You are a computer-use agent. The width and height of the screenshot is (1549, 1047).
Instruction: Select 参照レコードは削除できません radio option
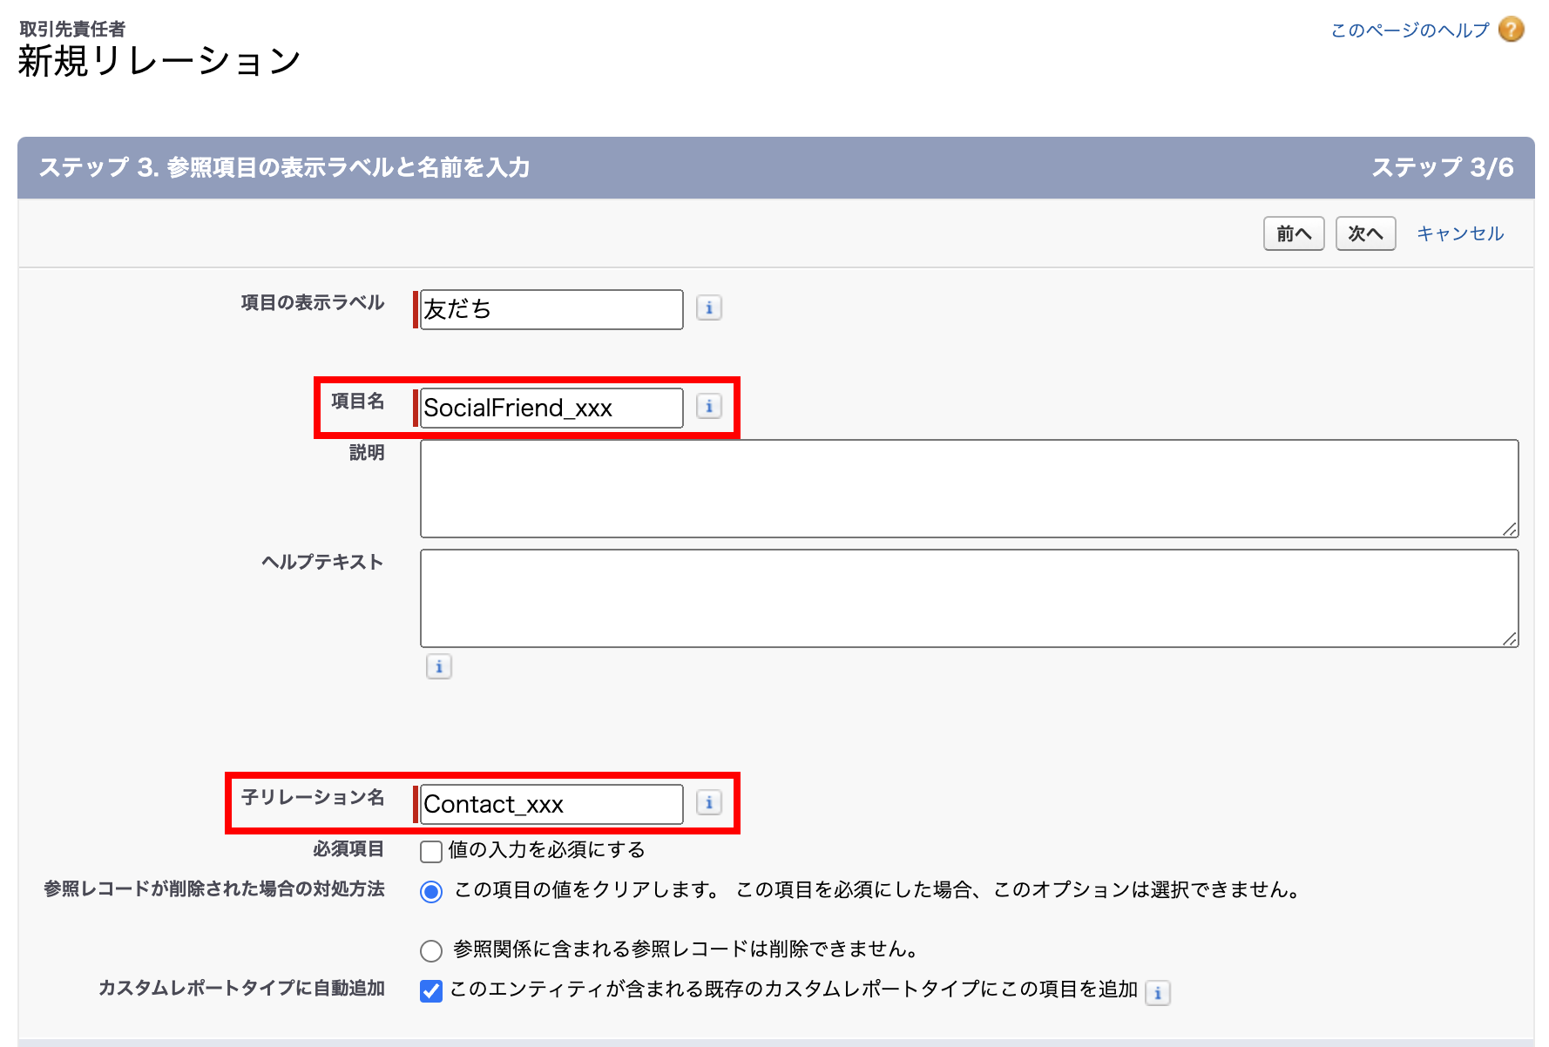click(431, 950)
